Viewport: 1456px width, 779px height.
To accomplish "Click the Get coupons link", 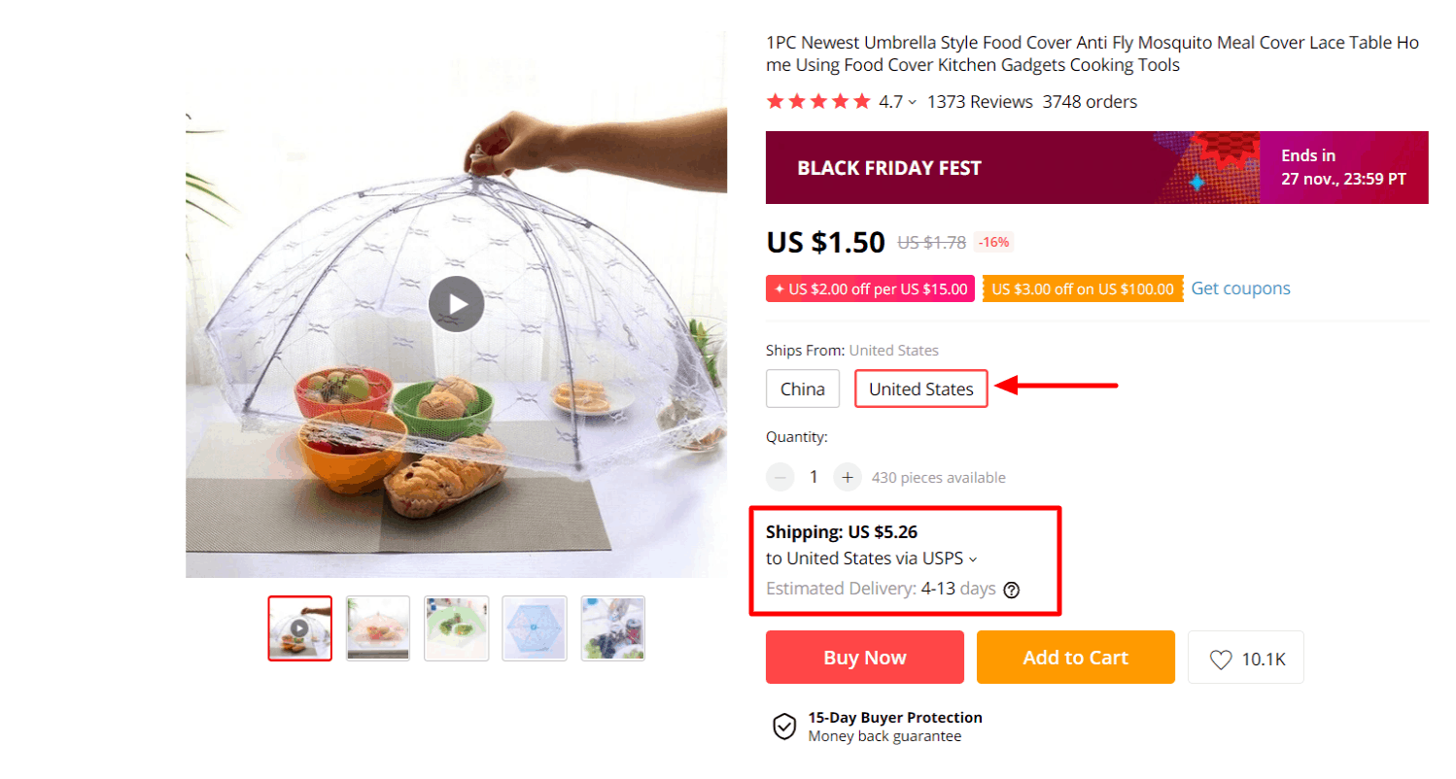I will (1239, 288).
